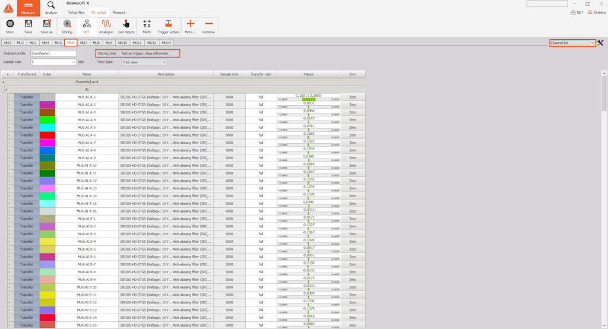Image resolution: width=608 pixels, height=329 pixels.
Task: Toggle Transfer for MU6:AI A-12
Action: [26, 181]
